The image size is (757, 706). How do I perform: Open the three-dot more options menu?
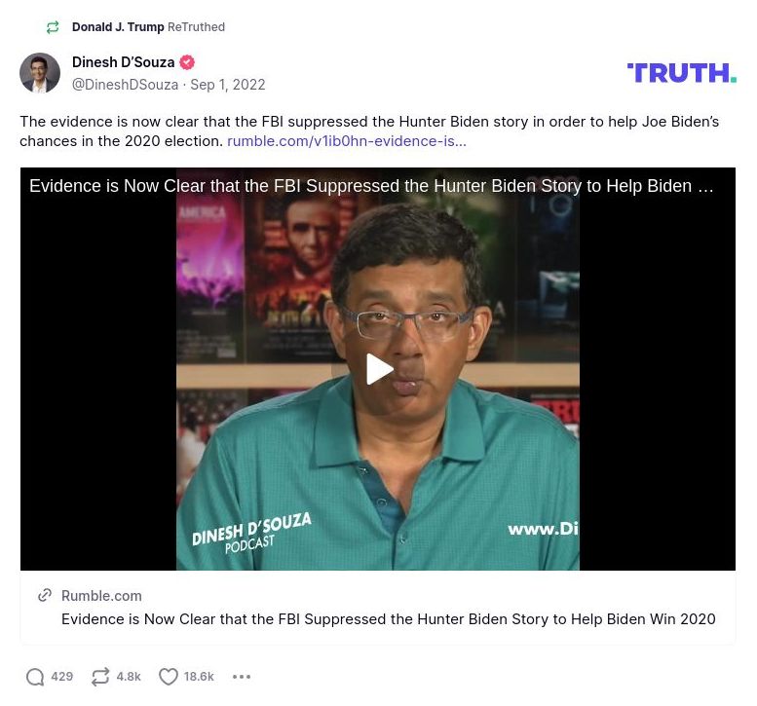tap(242, 677)
